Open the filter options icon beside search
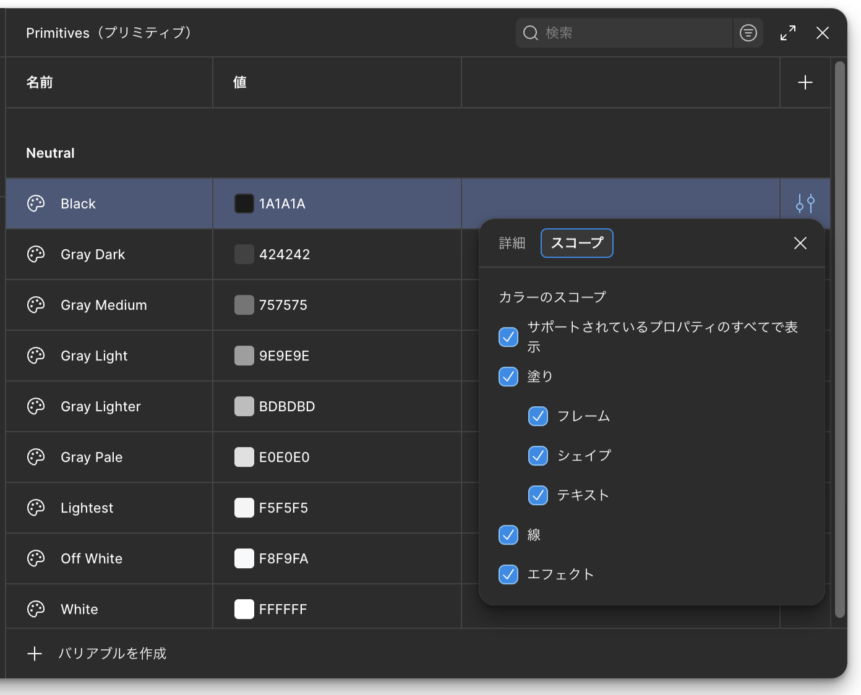Screen dimensions: 861x695 click(x=748, y=33)
